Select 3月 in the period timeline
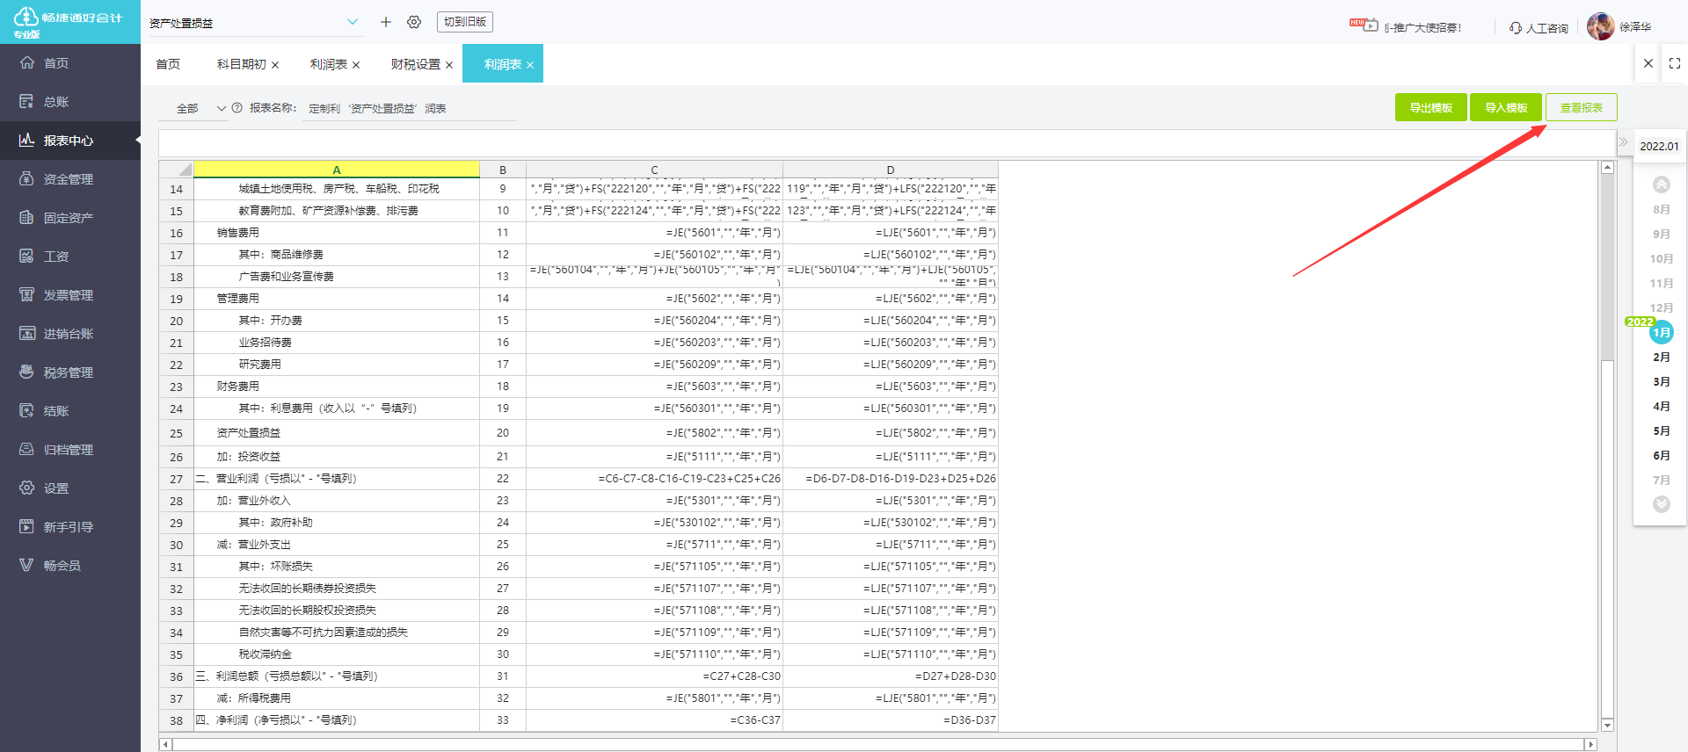 [1661, 382]
